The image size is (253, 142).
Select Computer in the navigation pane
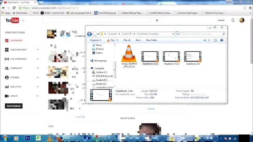pyautogui.click(x=98, y=68)
